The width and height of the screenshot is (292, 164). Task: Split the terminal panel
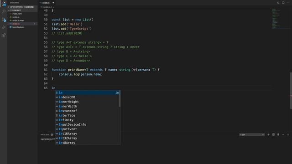click(x=273, y=135)
